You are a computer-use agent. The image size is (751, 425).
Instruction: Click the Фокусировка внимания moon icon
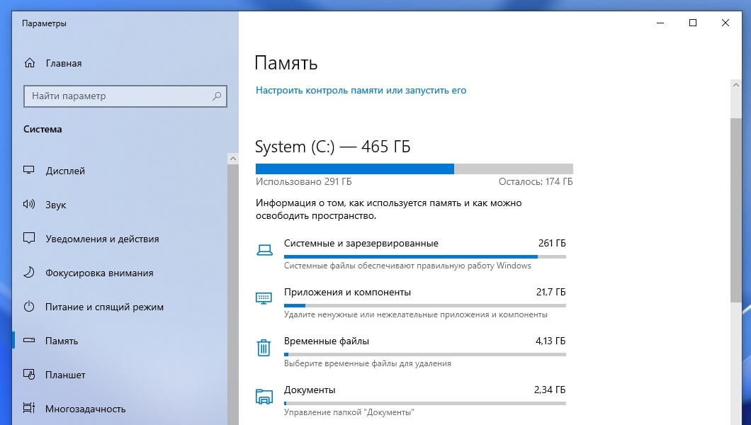[29, 273]
